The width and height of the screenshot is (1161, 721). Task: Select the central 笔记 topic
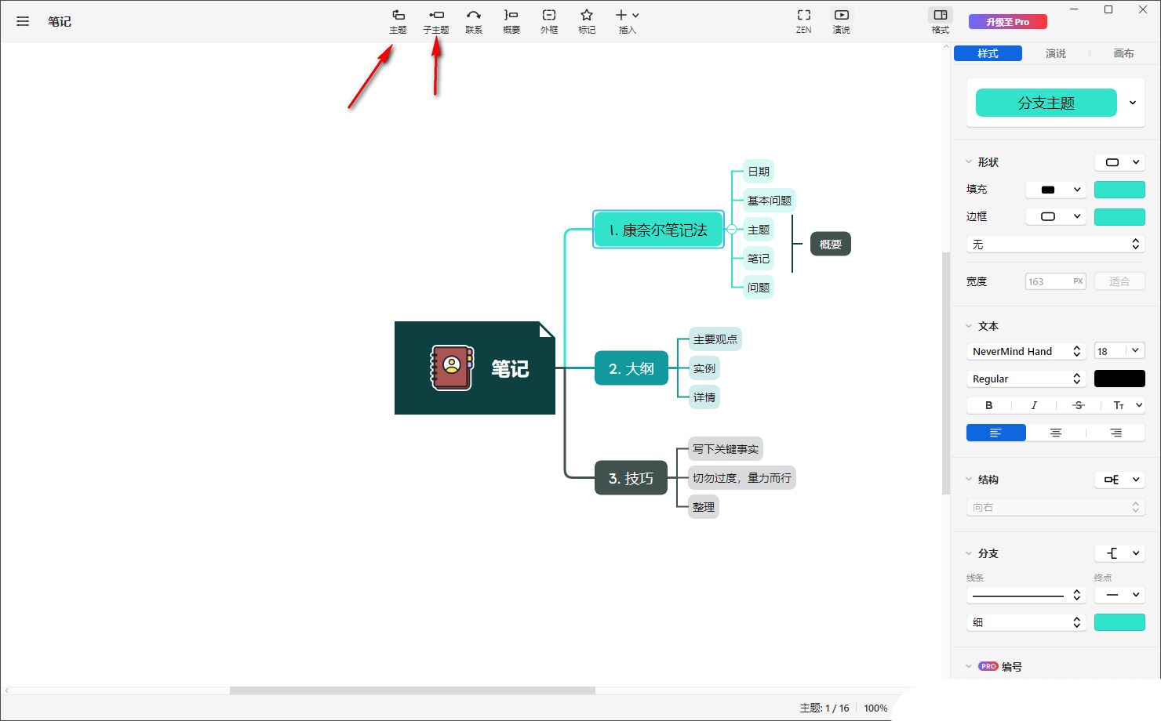(475, 368)
